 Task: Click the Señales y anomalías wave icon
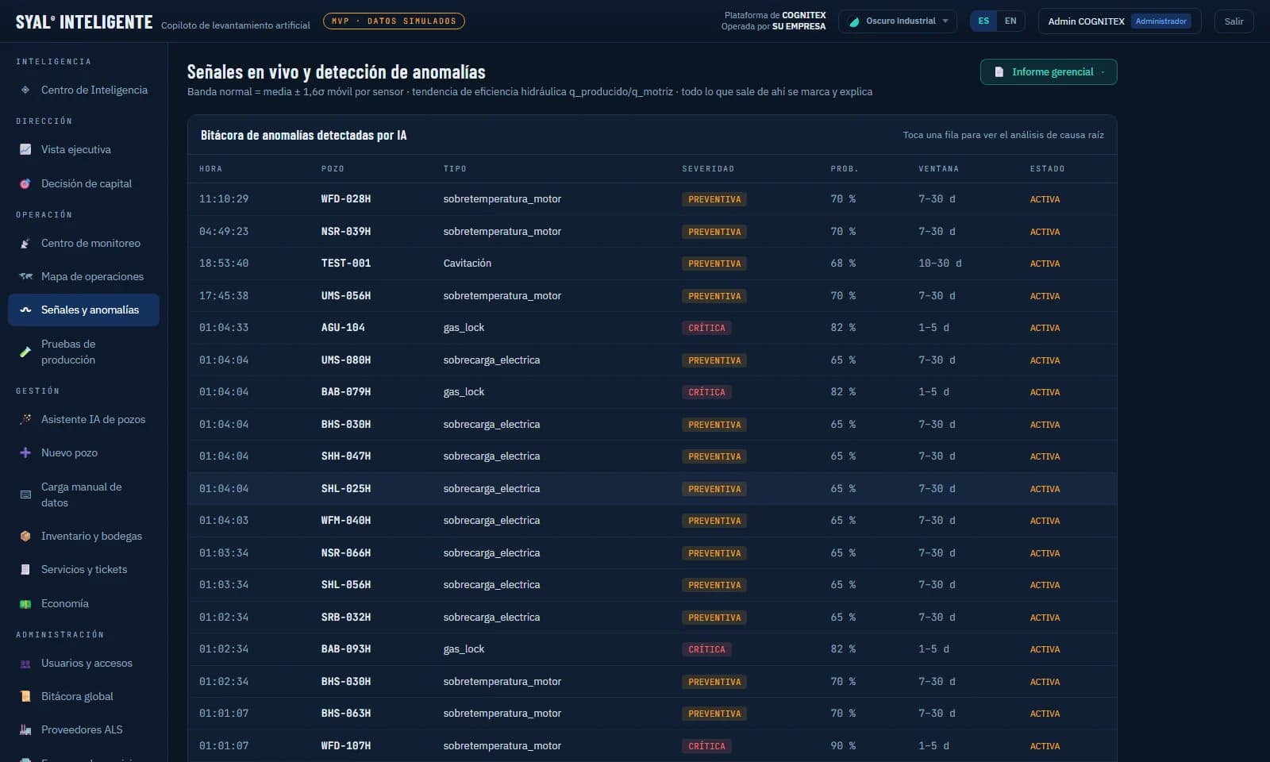point(25,310)
